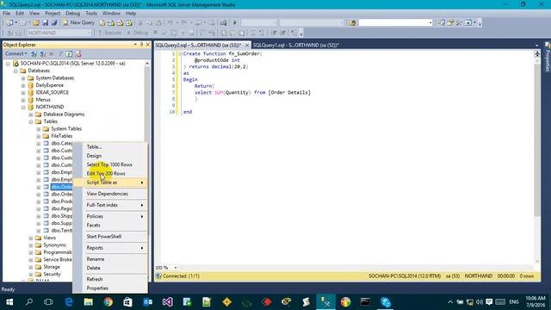The height and width of the screenshot is (310, 551).
Task: Select the FileTables folder in tree
Action: coord(62,136)
